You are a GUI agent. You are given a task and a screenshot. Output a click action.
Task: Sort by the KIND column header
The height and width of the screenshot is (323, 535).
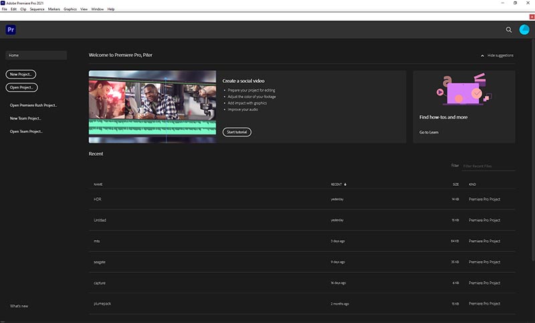472,185
